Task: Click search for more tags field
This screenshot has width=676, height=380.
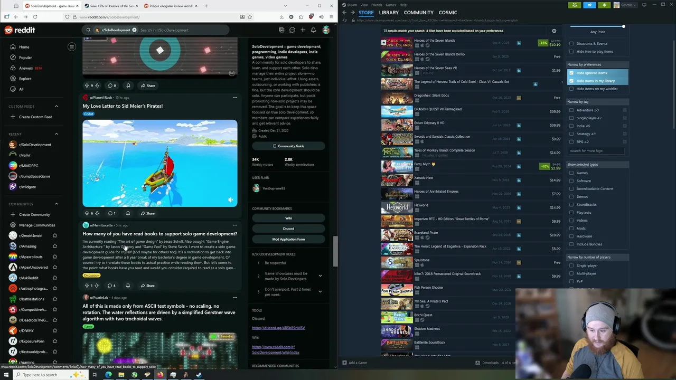Action: pyautogui.click(x=597, y=150)
